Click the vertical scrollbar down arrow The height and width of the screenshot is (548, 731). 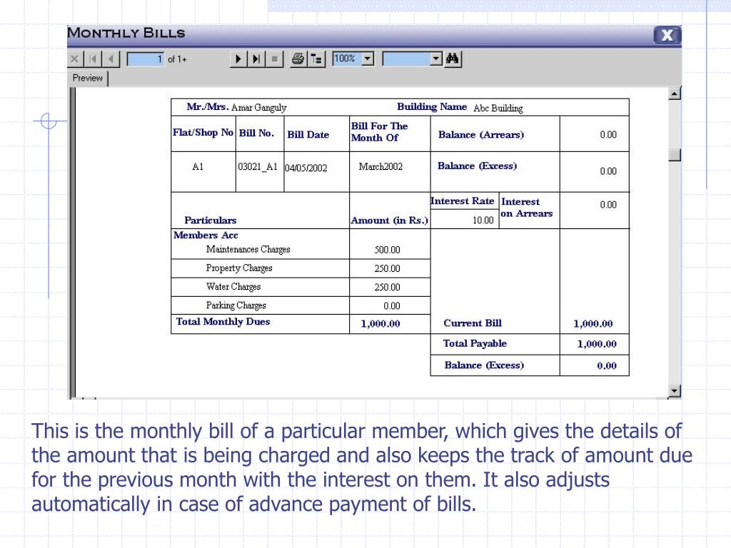tap(675, 392)
